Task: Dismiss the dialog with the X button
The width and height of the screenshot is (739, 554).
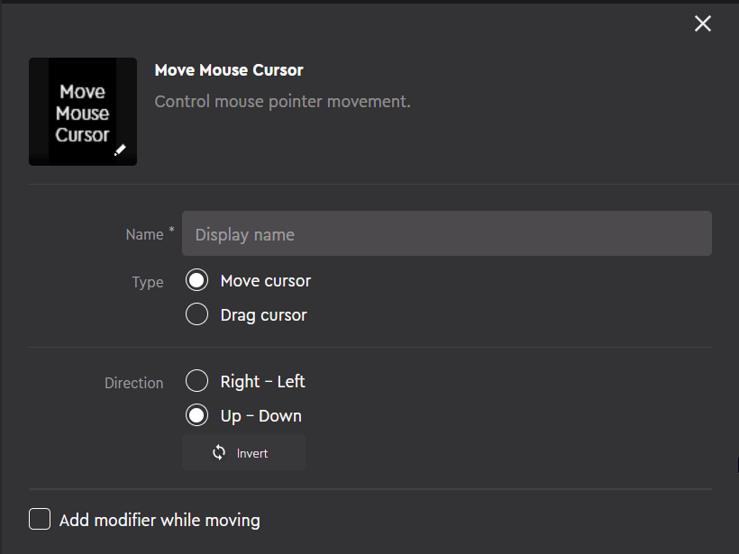Action: pyautogui.click(x=702, y=23)
